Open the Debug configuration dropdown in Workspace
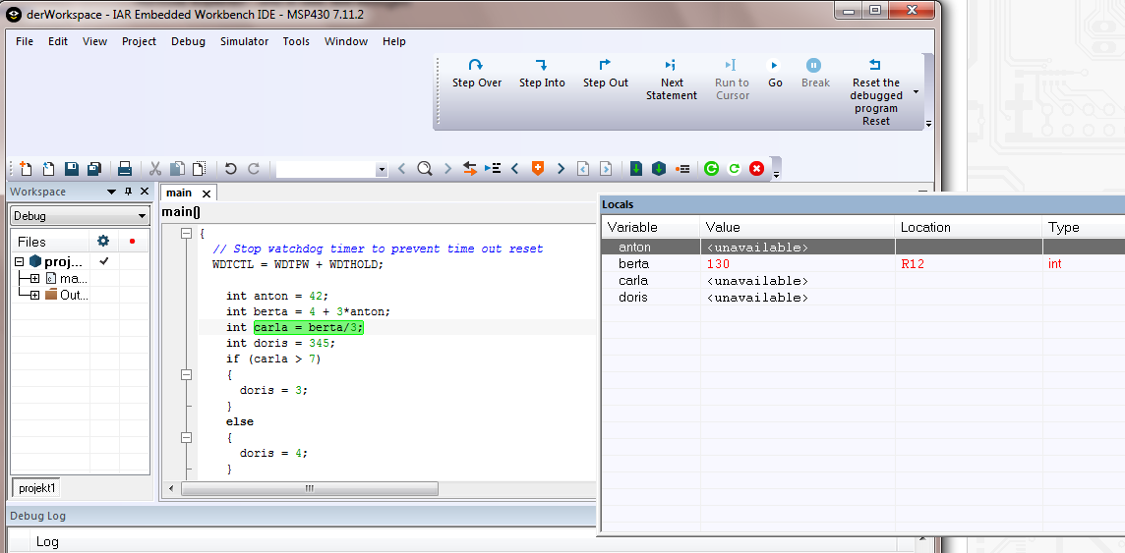The height and width of the screenshot is (553, 1125). pos(79,216)
